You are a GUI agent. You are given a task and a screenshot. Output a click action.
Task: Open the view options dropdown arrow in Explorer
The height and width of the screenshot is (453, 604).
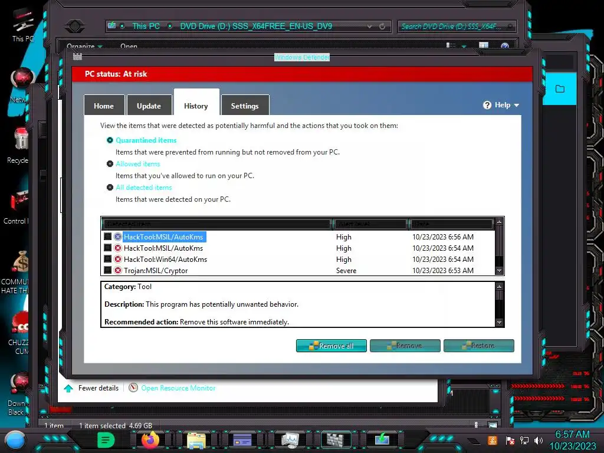click(x=464, y=46)
